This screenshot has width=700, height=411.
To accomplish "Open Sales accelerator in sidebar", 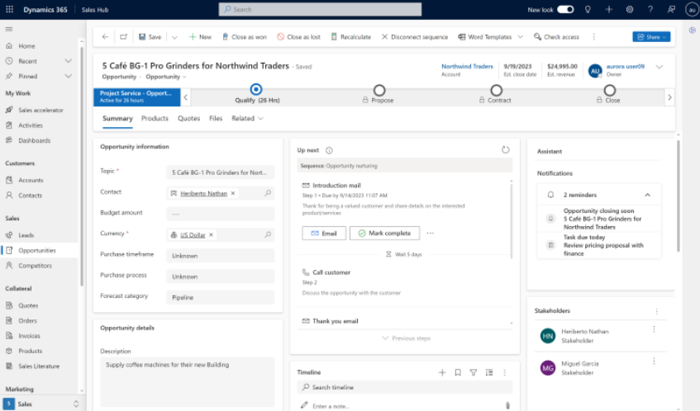I will [40, 110].
